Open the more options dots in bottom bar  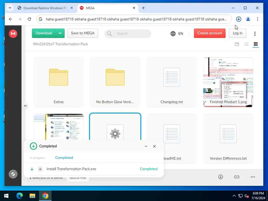(253, 177)
